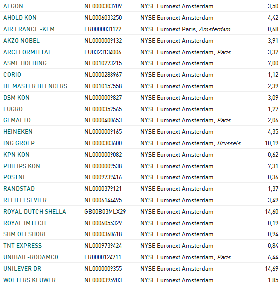Select the Philips weight value 7,31

pos(273,166)
